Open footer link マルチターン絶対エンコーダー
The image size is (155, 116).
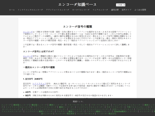pos(71,111)
